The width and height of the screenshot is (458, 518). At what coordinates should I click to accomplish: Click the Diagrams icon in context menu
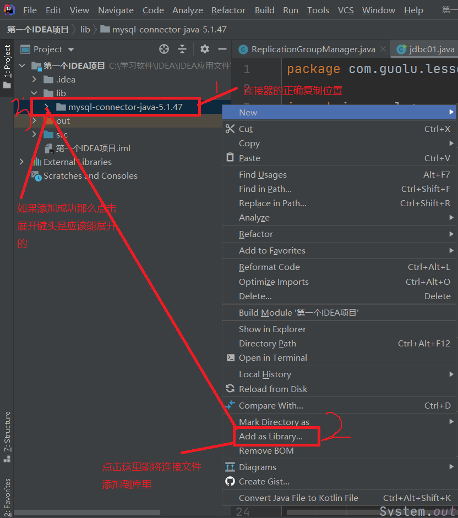(x=230, y=467)
